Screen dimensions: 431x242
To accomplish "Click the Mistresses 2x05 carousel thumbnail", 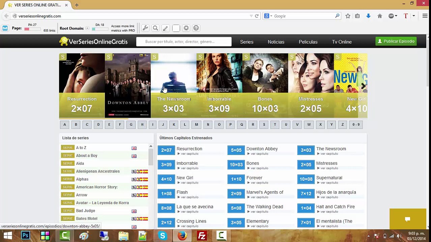I will pos(311,86).
